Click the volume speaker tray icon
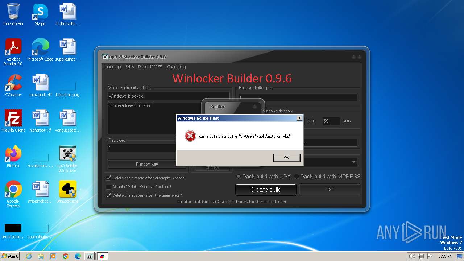Image resolution: width=464 pixels, height=261 pixels. (x=412, y=256)
